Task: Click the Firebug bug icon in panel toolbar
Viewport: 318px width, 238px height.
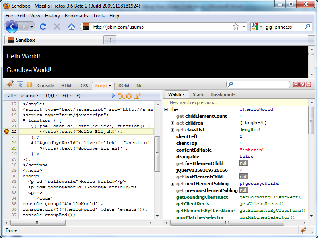Action: tap(10, 84)
